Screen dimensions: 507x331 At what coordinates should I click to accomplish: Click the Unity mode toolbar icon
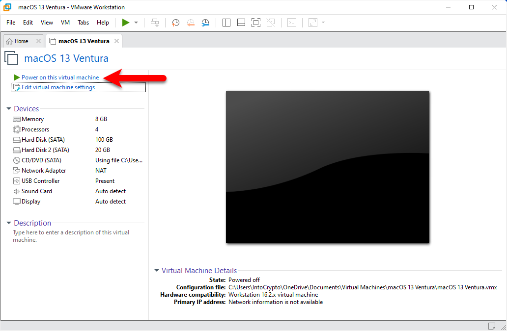coord(271,23)
